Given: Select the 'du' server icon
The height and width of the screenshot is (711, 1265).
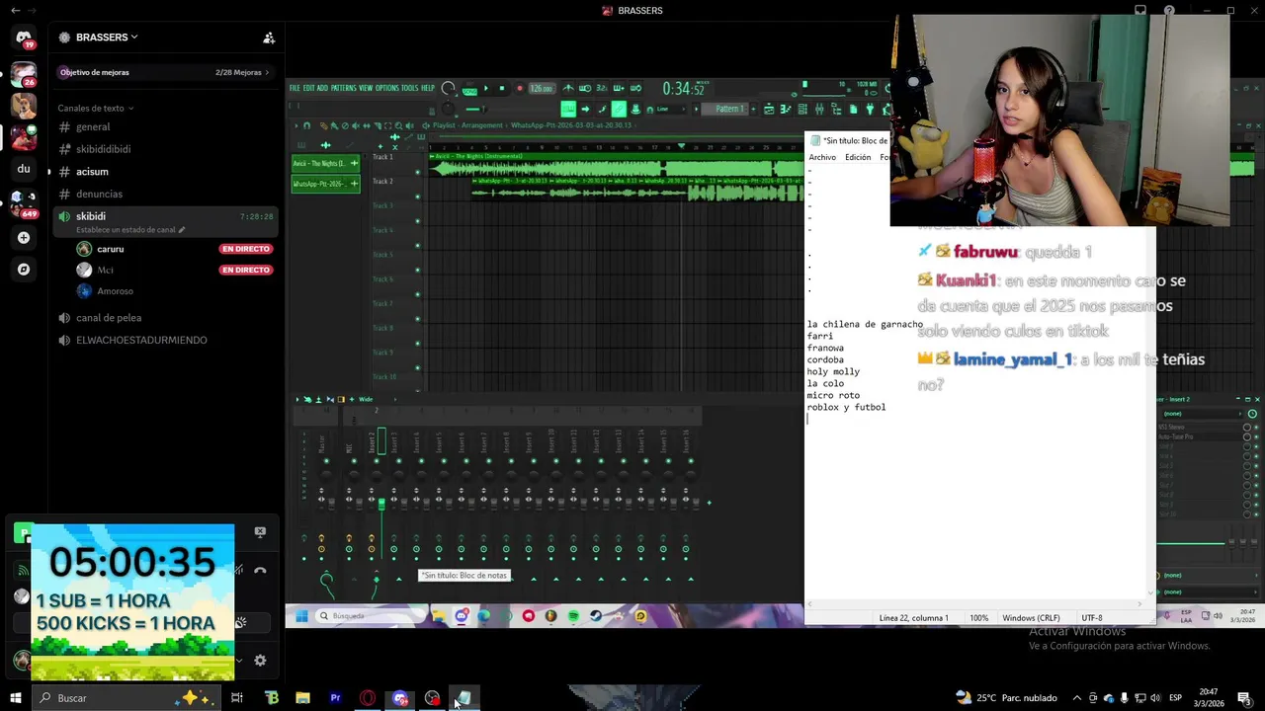Looking at the screenshot, I should 24,169.
